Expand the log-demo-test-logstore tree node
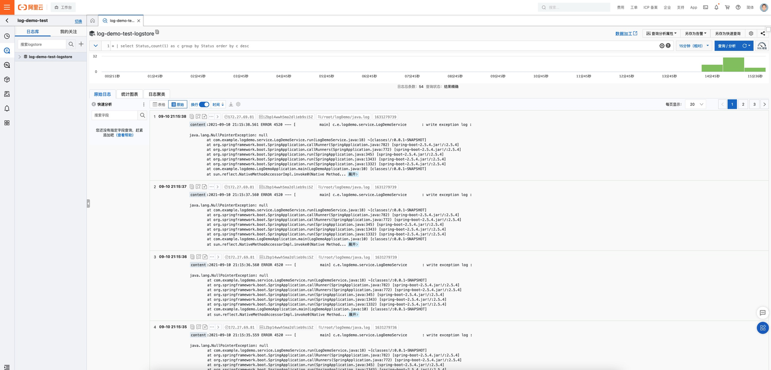Screen dimensions: 771x370 (20, 57)
